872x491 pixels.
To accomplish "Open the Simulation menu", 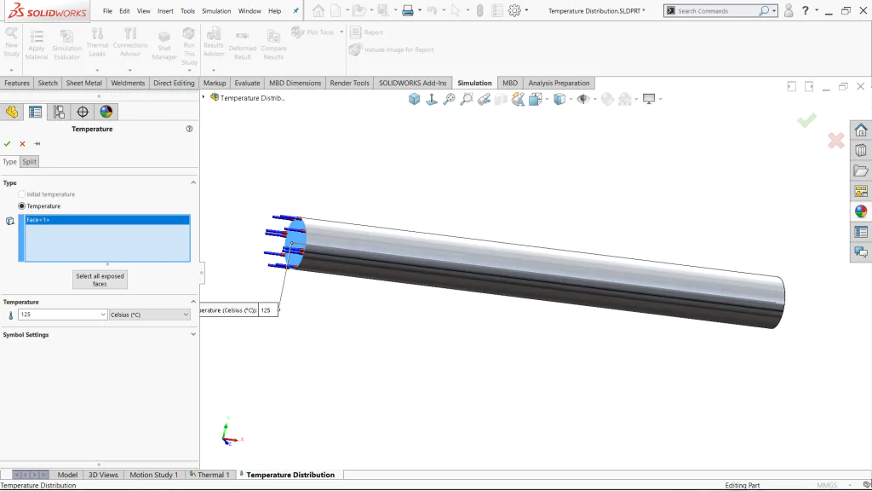I will (x=216, y=10).
